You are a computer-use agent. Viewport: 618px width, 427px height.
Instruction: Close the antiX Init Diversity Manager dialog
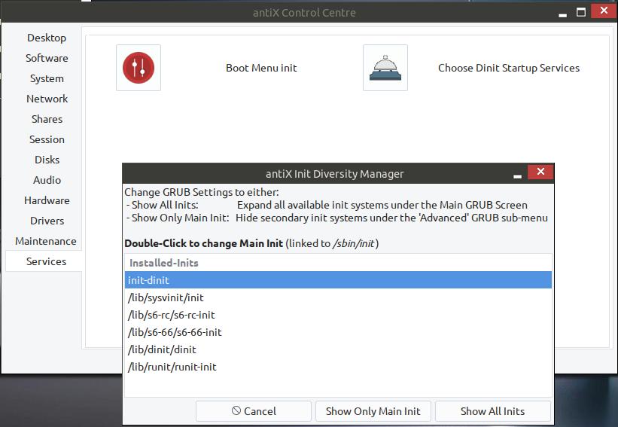[x=540, y=173]
